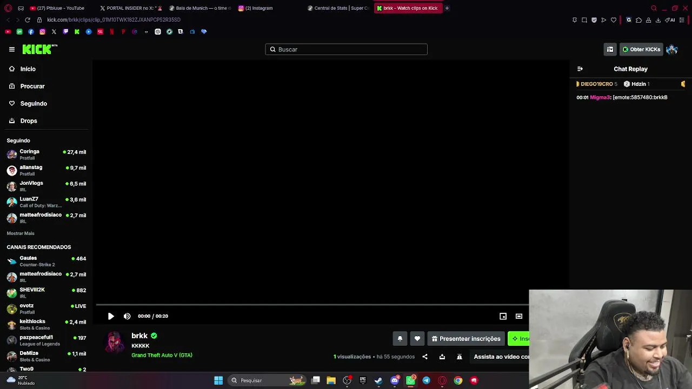The image size is (692, 389).
Task: Open the Coringa channel in followed list
Action: 46,155
